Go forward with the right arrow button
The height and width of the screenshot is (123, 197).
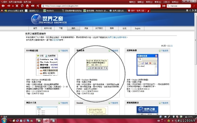coord(9,6)
